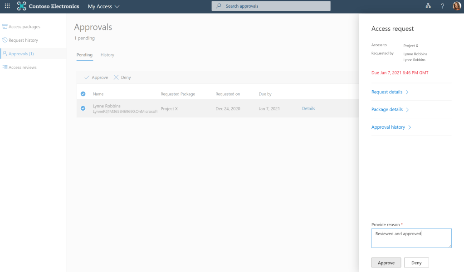Expand the Approval history section
The width and height of the screenshot is (464, 272).
pyautogui.click(x=391, y=127)
